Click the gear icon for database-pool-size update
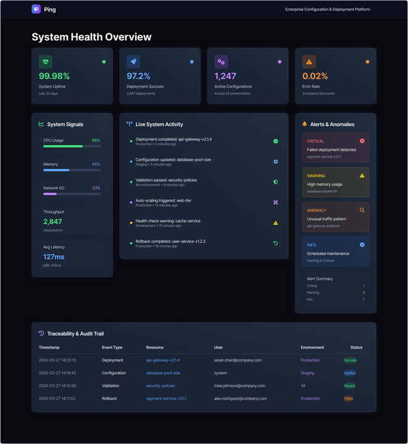The image size is (408, 444). 275,161
